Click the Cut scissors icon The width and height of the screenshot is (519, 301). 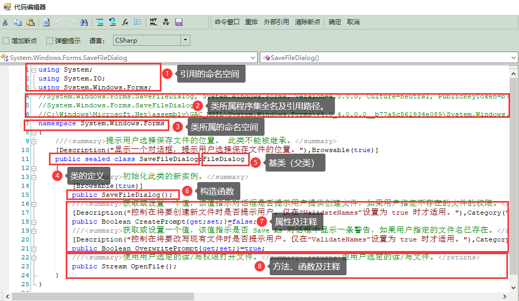click(5, 22)
